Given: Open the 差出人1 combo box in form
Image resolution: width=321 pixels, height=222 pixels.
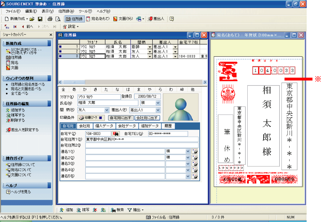Looking at the screenshot, I should 158,110.
